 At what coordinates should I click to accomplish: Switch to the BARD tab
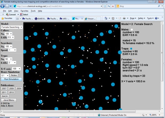tap(41, 19)
